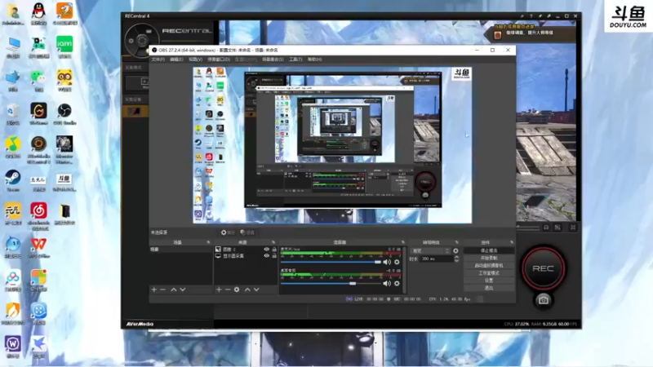Viewport: 653px width, 367px height.
Task: Take a snapshot with RECentral camera button
Action: point(543,300)
